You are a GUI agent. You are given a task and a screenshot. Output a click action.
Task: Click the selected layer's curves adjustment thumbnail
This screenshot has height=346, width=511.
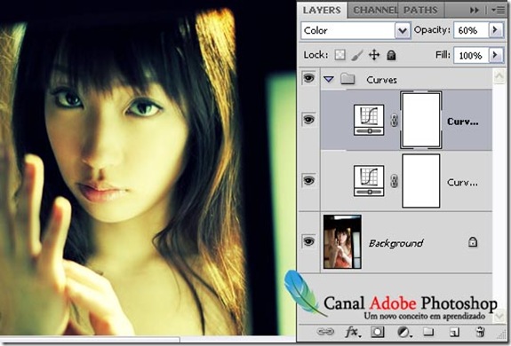(x=369, y=120)
